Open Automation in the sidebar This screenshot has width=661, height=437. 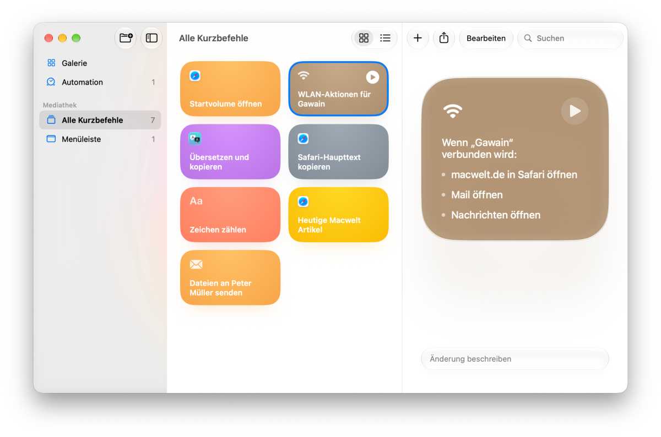(100, 82)
